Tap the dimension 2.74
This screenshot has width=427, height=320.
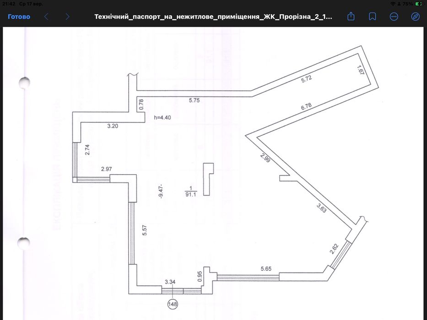pos(87,149)
